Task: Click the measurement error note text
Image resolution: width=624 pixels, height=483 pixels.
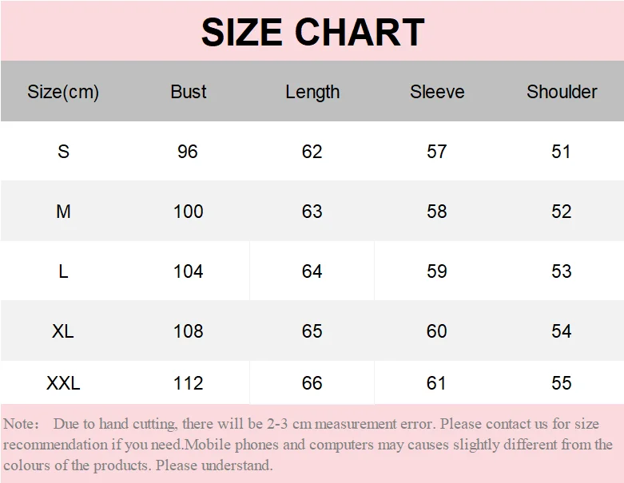Action: [308, 445]
